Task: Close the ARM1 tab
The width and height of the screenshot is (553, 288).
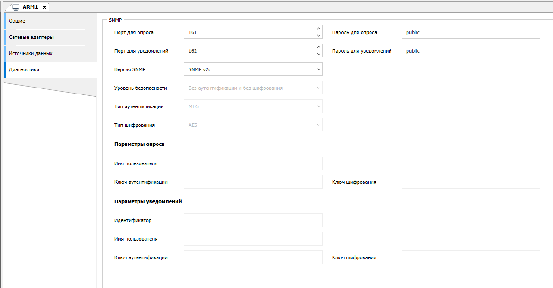Action: point(44,7)
